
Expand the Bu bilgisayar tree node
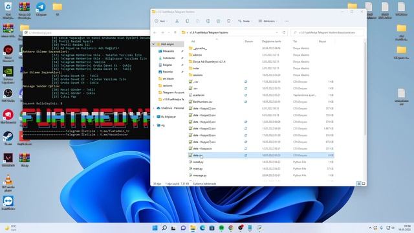pyautogui.click(x=154, y=116)
